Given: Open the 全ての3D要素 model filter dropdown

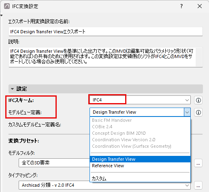Looking at the screenshot, I should pyautogui.click(x=54, y=163).
